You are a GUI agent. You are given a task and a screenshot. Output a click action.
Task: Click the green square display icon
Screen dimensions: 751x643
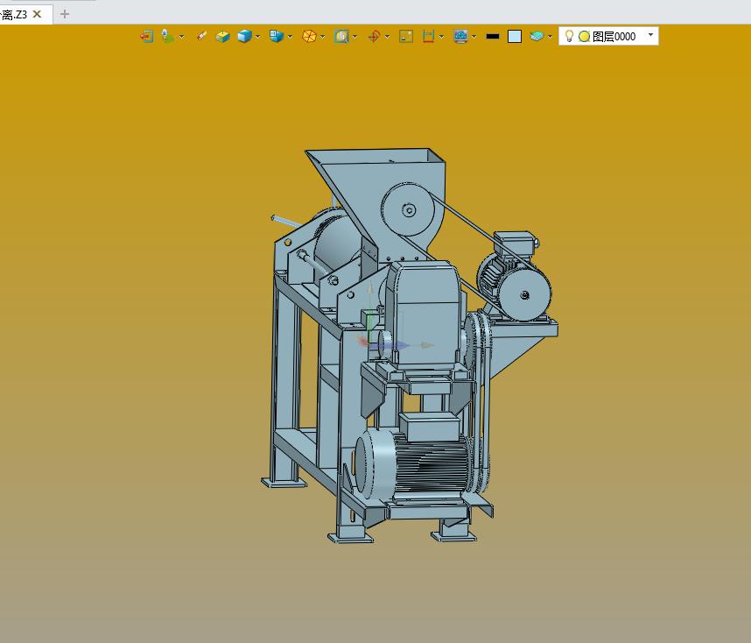click(x=406, y=37)
